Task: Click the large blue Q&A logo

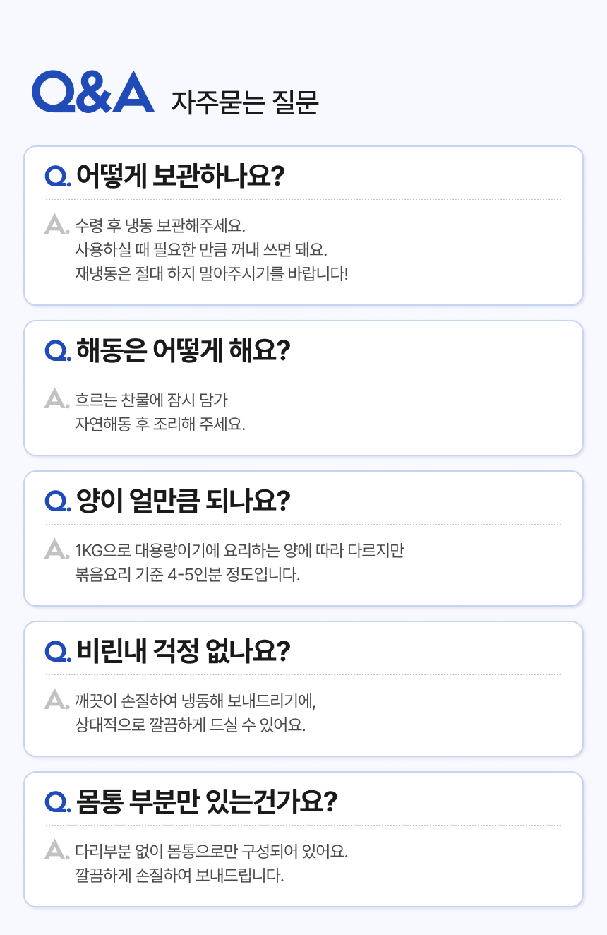Action: pyautogui.click(x=93, y=91)
